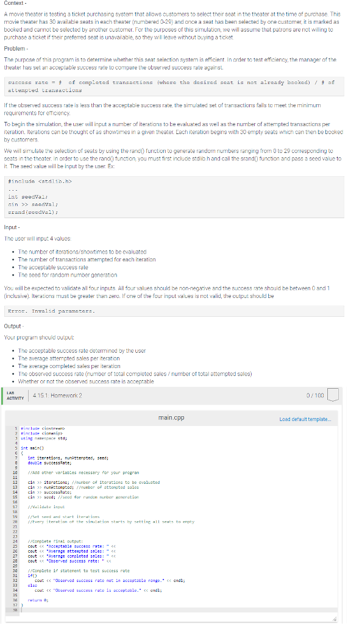Image resolution: width=362 pixels, height=624 pixels.
Task: Click the editor resize grip in the corner
Action: click(x=335, y=619)
